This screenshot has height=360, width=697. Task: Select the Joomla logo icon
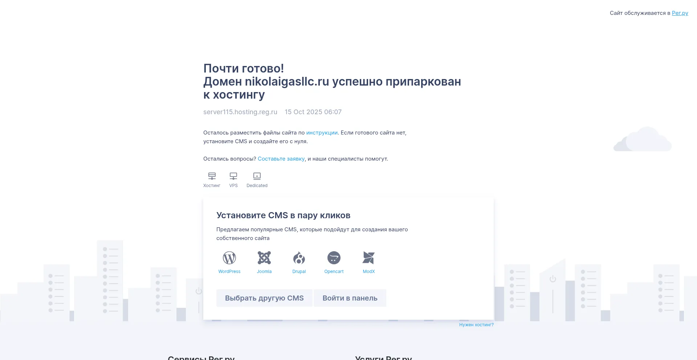[x=264, y=258]
